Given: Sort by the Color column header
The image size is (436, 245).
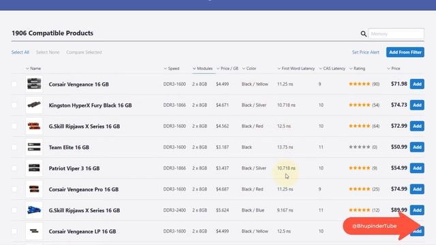Looking at the screenshot, I should [249, 68].
